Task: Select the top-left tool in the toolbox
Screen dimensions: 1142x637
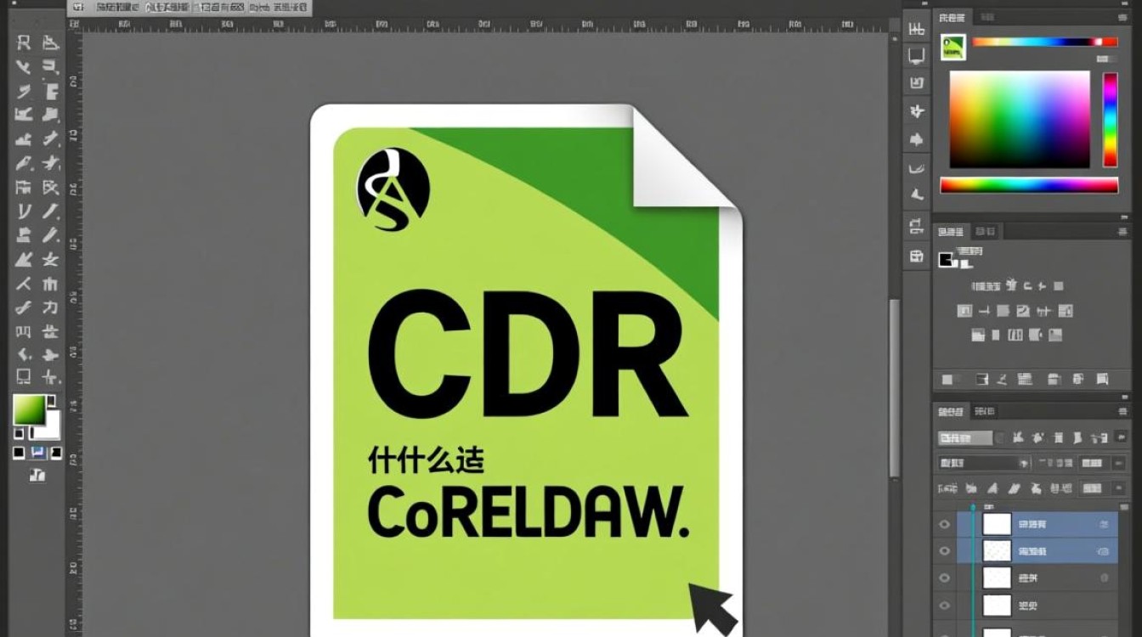Action: pyautogui.click(x=24, y=42)
